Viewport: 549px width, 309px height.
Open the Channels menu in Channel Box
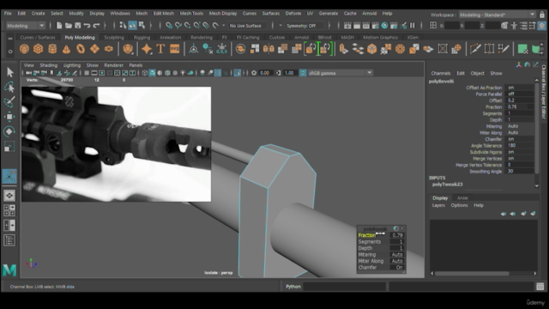tap(441, 73)
